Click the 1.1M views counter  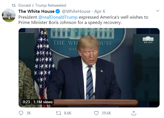point(43,102)
